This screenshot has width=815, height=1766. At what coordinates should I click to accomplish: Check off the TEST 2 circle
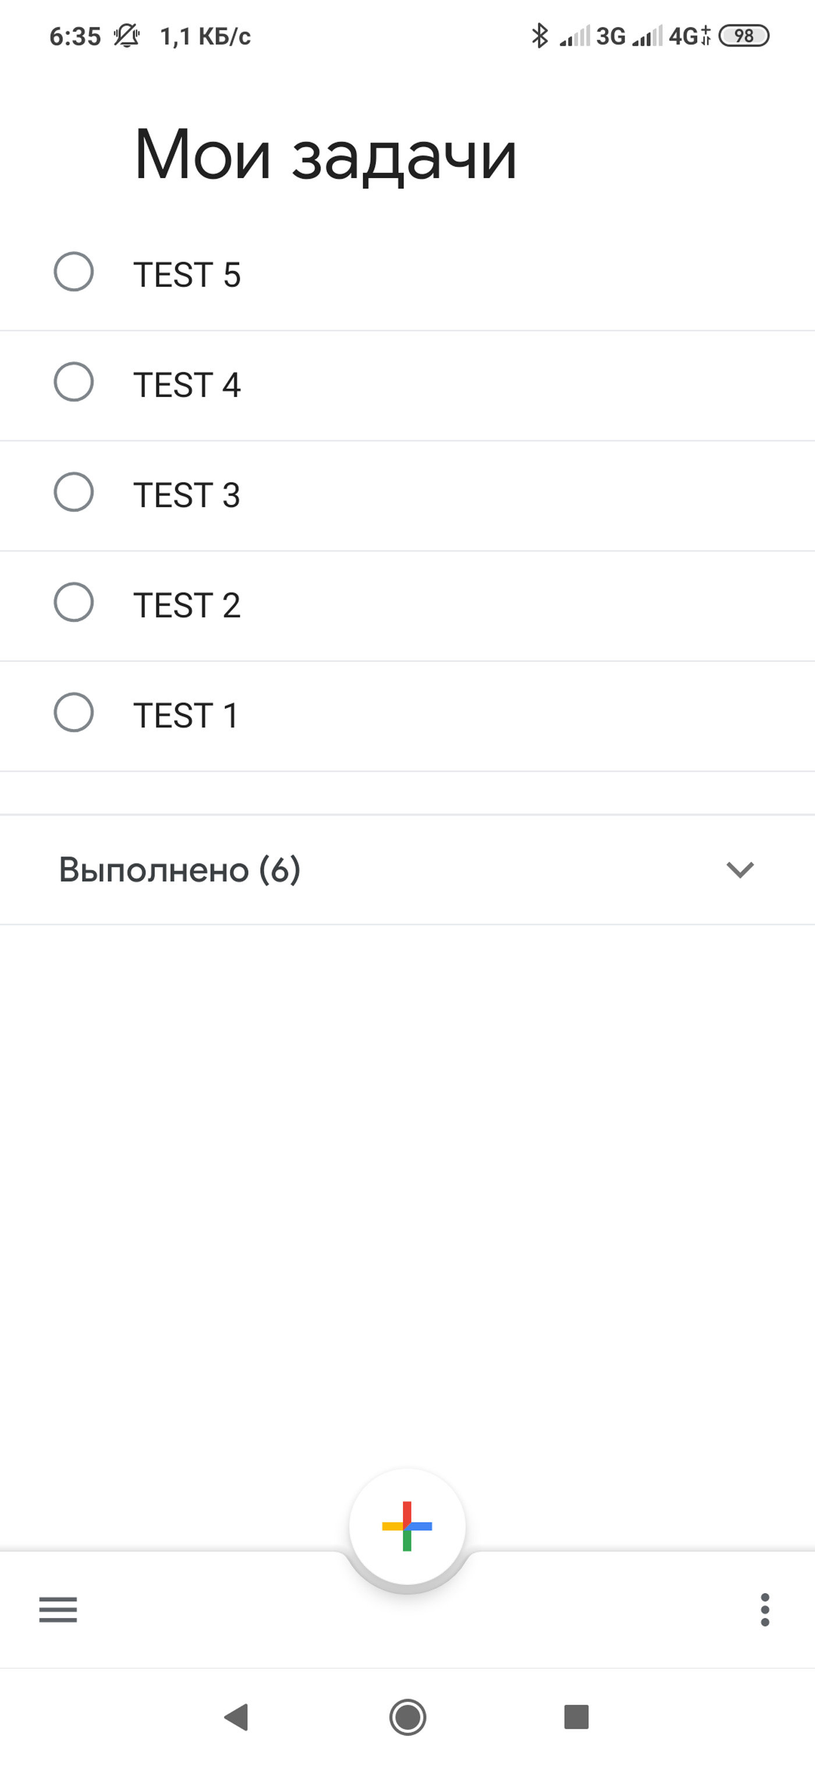(74, 603)
